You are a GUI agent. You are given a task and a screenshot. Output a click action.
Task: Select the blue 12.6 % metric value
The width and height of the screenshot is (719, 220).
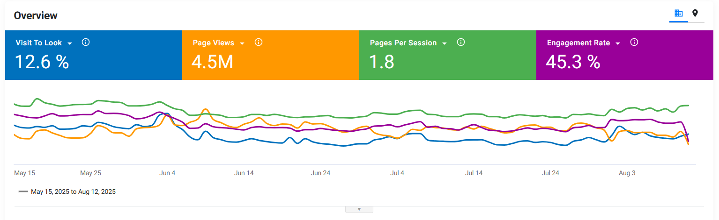pyautogui.click(x=42, y=62)
